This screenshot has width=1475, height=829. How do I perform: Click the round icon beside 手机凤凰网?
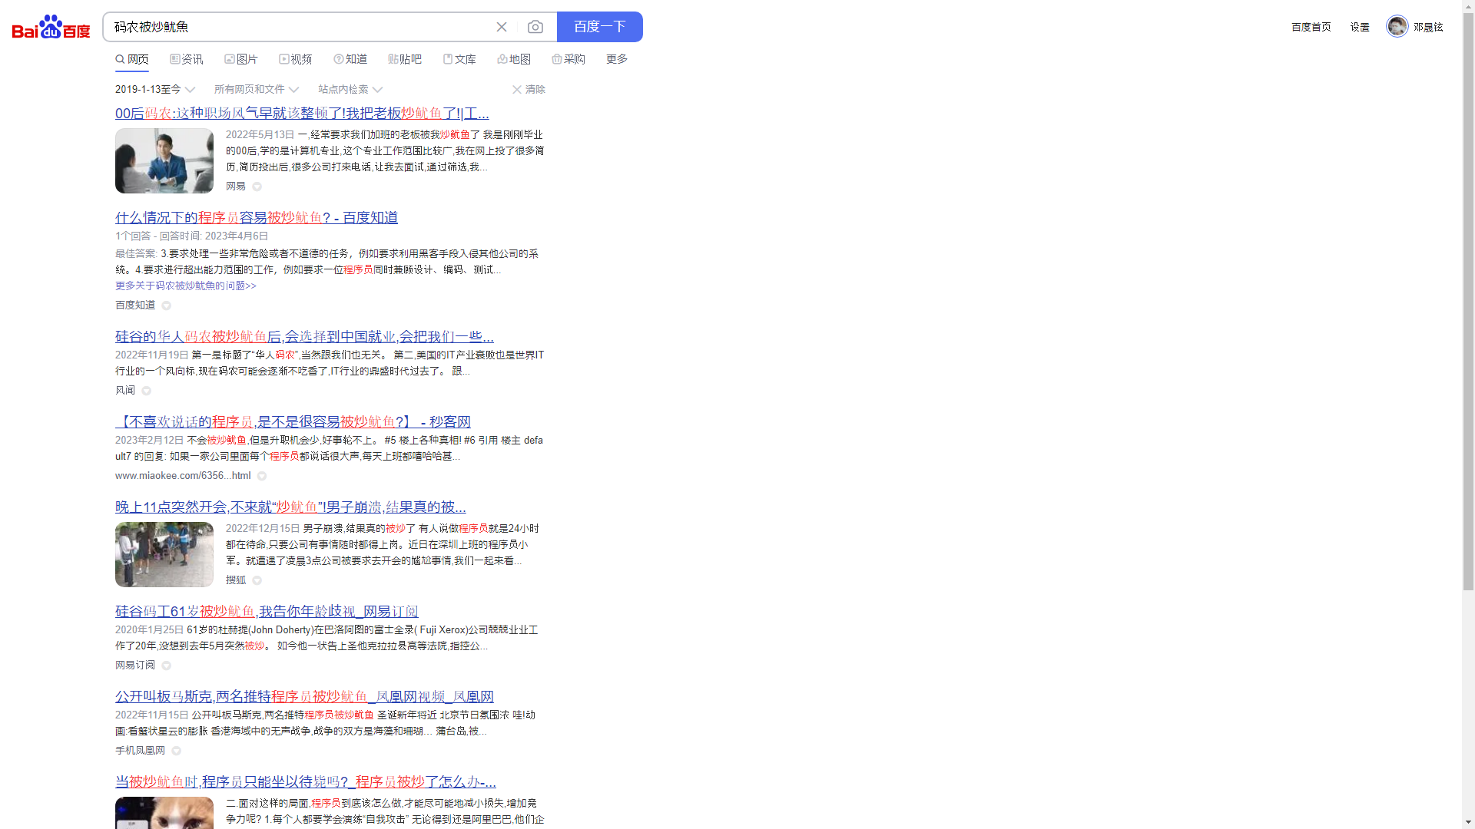177,751
